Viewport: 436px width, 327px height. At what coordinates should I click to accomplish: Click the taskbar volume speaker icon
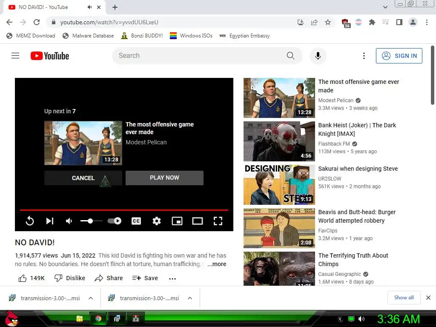coord(361,319)
